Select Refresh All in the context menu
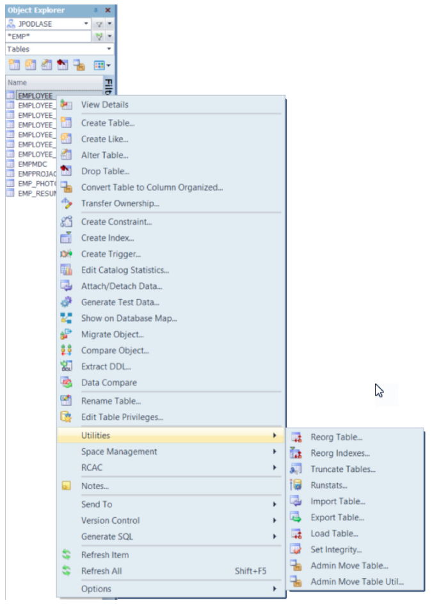The height and width of the screenshot is (605, 432). point(171,570)
